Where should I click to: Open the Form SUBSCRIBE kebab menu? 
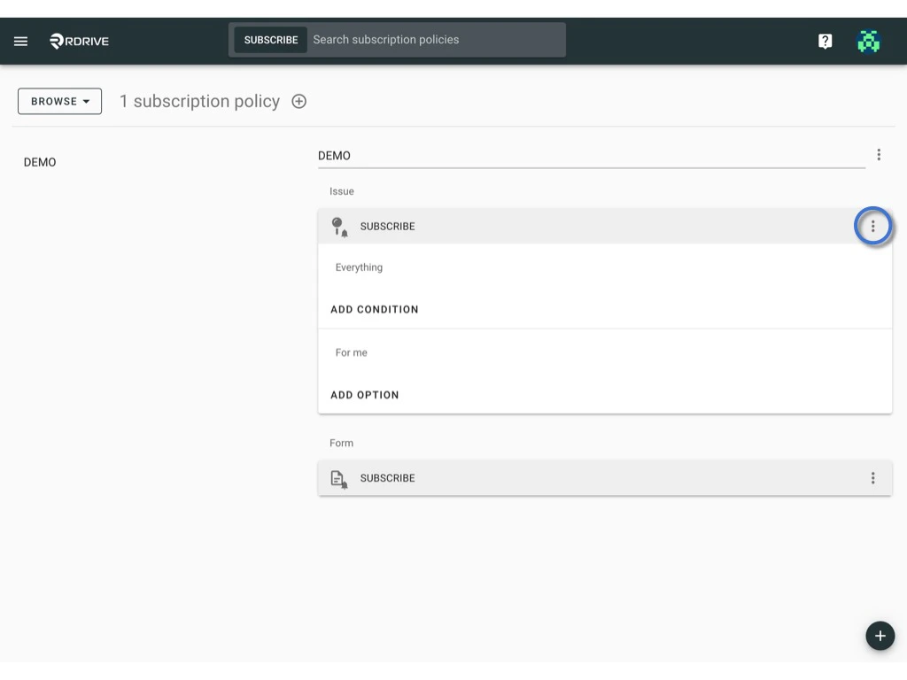[x=873, y=477]
